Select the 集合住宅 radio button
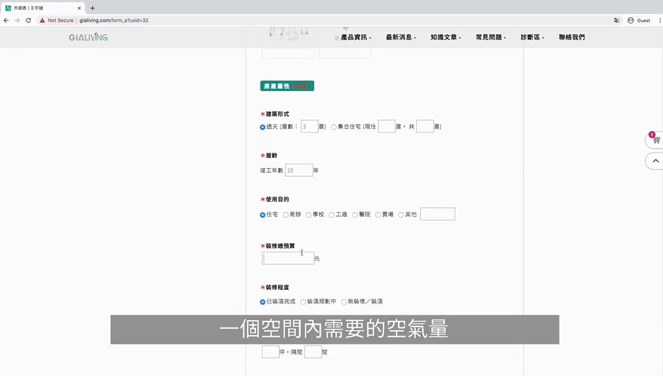663x376 pixels. point(334,127)
